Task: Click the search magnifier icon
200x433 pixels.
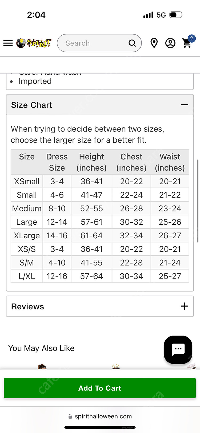Action: coord(132,43)
